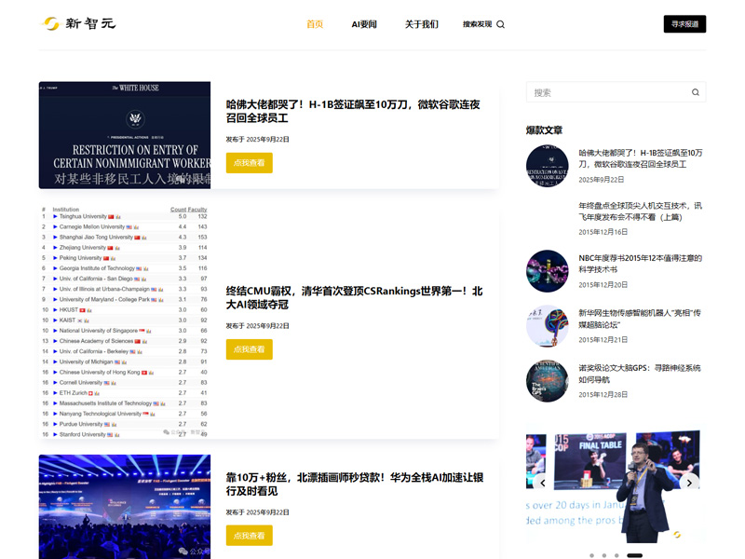Focus the sidebar 搜索 input field
The width and height of the screenshot is (745, 559).
[607, 92]
